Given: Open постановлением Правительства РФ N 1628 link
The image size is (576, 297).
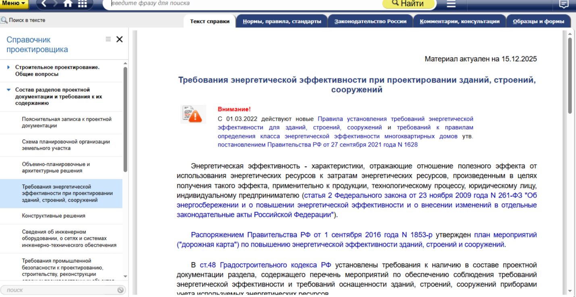Looking at the screenshot, I should [318, 144].
